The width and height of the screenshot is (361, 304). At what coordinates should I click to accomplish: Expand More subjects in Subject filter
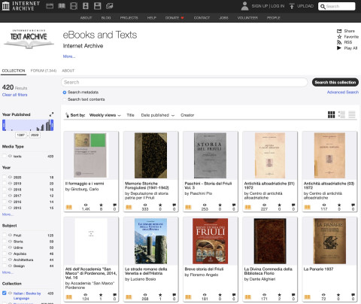pos(8,272)
